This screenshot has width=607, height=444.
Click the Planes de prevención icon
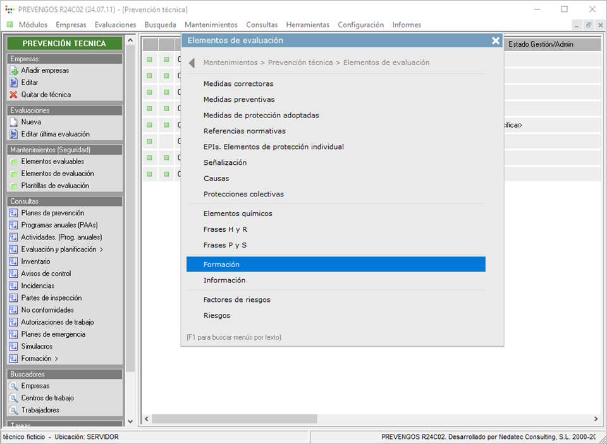tap(15, 213)
